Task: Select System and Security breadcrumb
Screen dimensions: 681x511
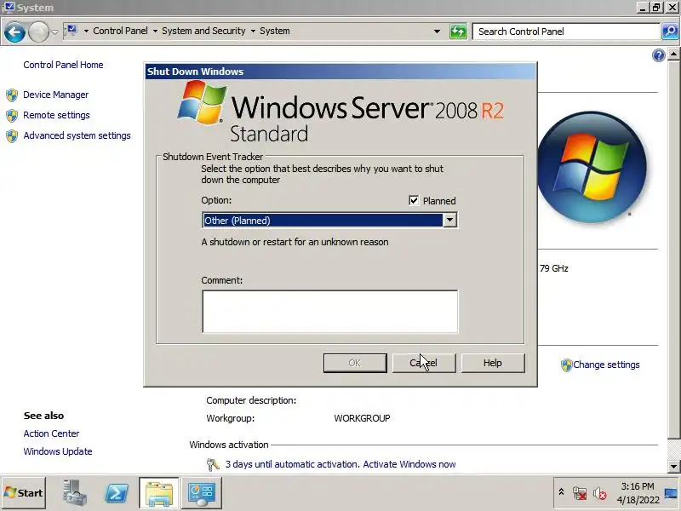Action: click(203, 31)
